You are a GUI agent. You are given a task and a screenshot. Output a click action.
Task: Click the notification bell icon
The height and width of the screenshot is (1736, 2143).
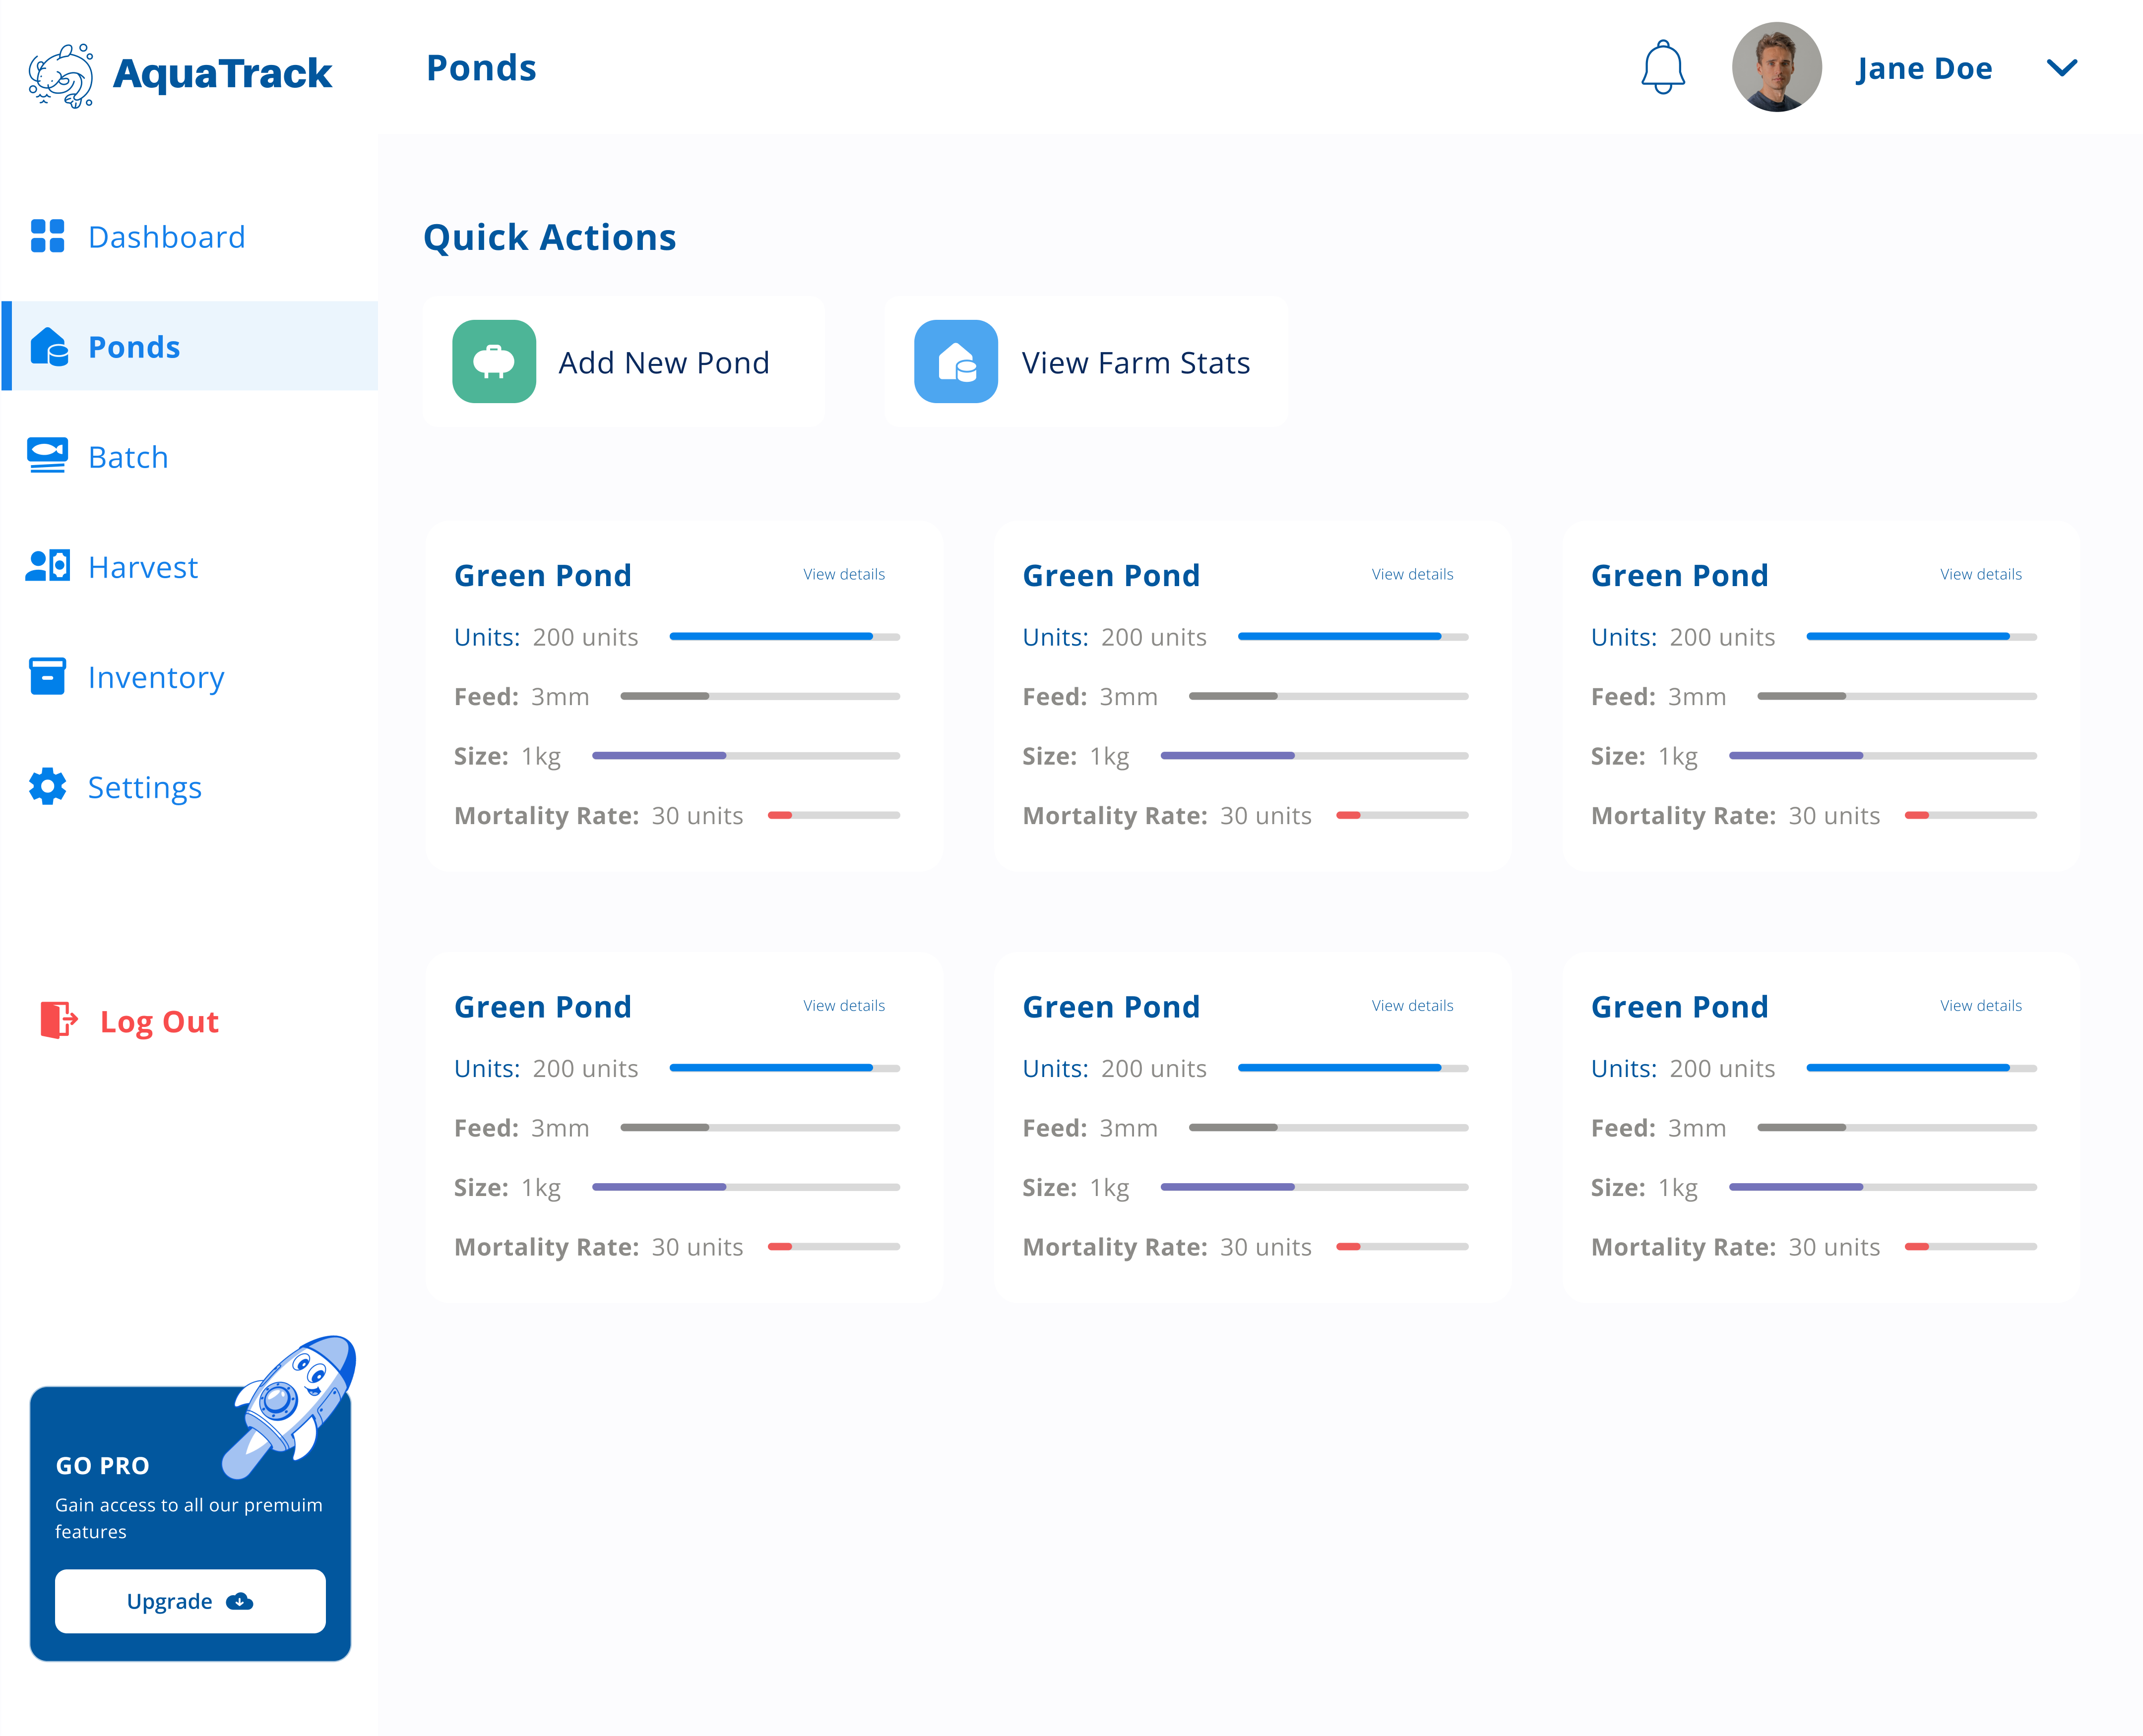click(1662, 68)
